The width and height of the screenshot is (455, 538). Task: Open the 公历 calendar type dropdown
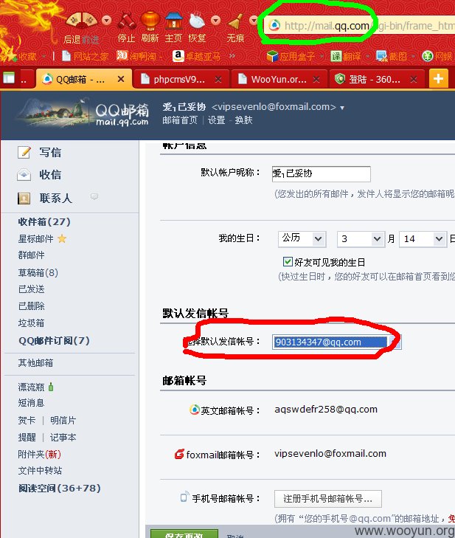(302, 239)
